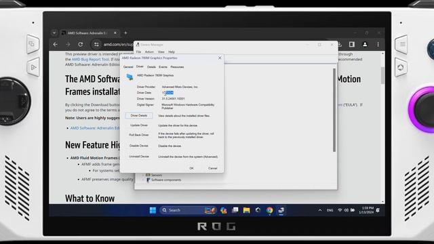Select the AMD Software Adrenalin browser tab
434x244 pixels.
coord(89,33)
